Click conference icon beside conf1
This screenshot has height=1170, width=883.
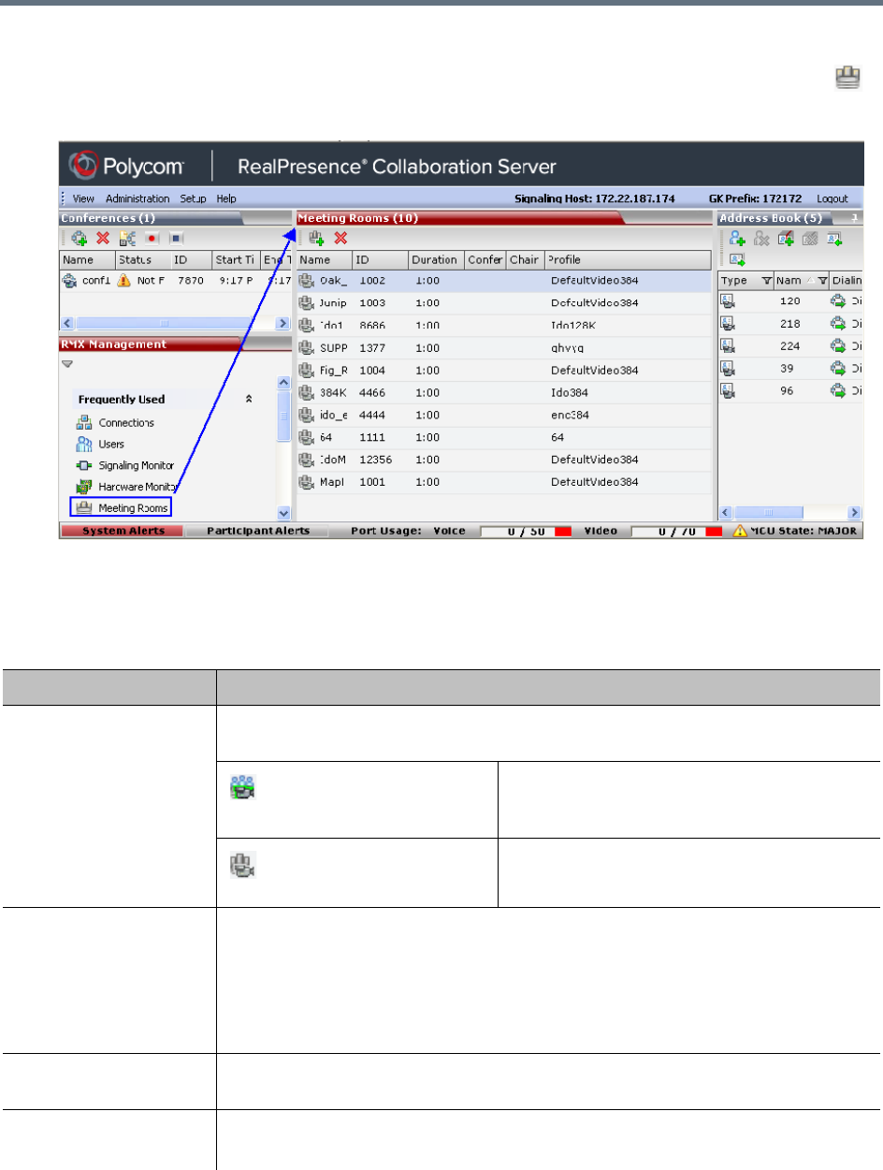coord(69,280)
